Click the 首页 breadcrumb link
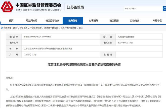The width and height of the screenshot is (166, 108). tap(15, 28)
